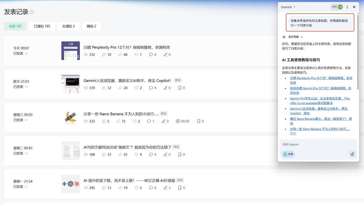The height and width of the screenshot is (205, 364).
Task: Open article AI 提升的是下限 title
Action: coord(129,180)
